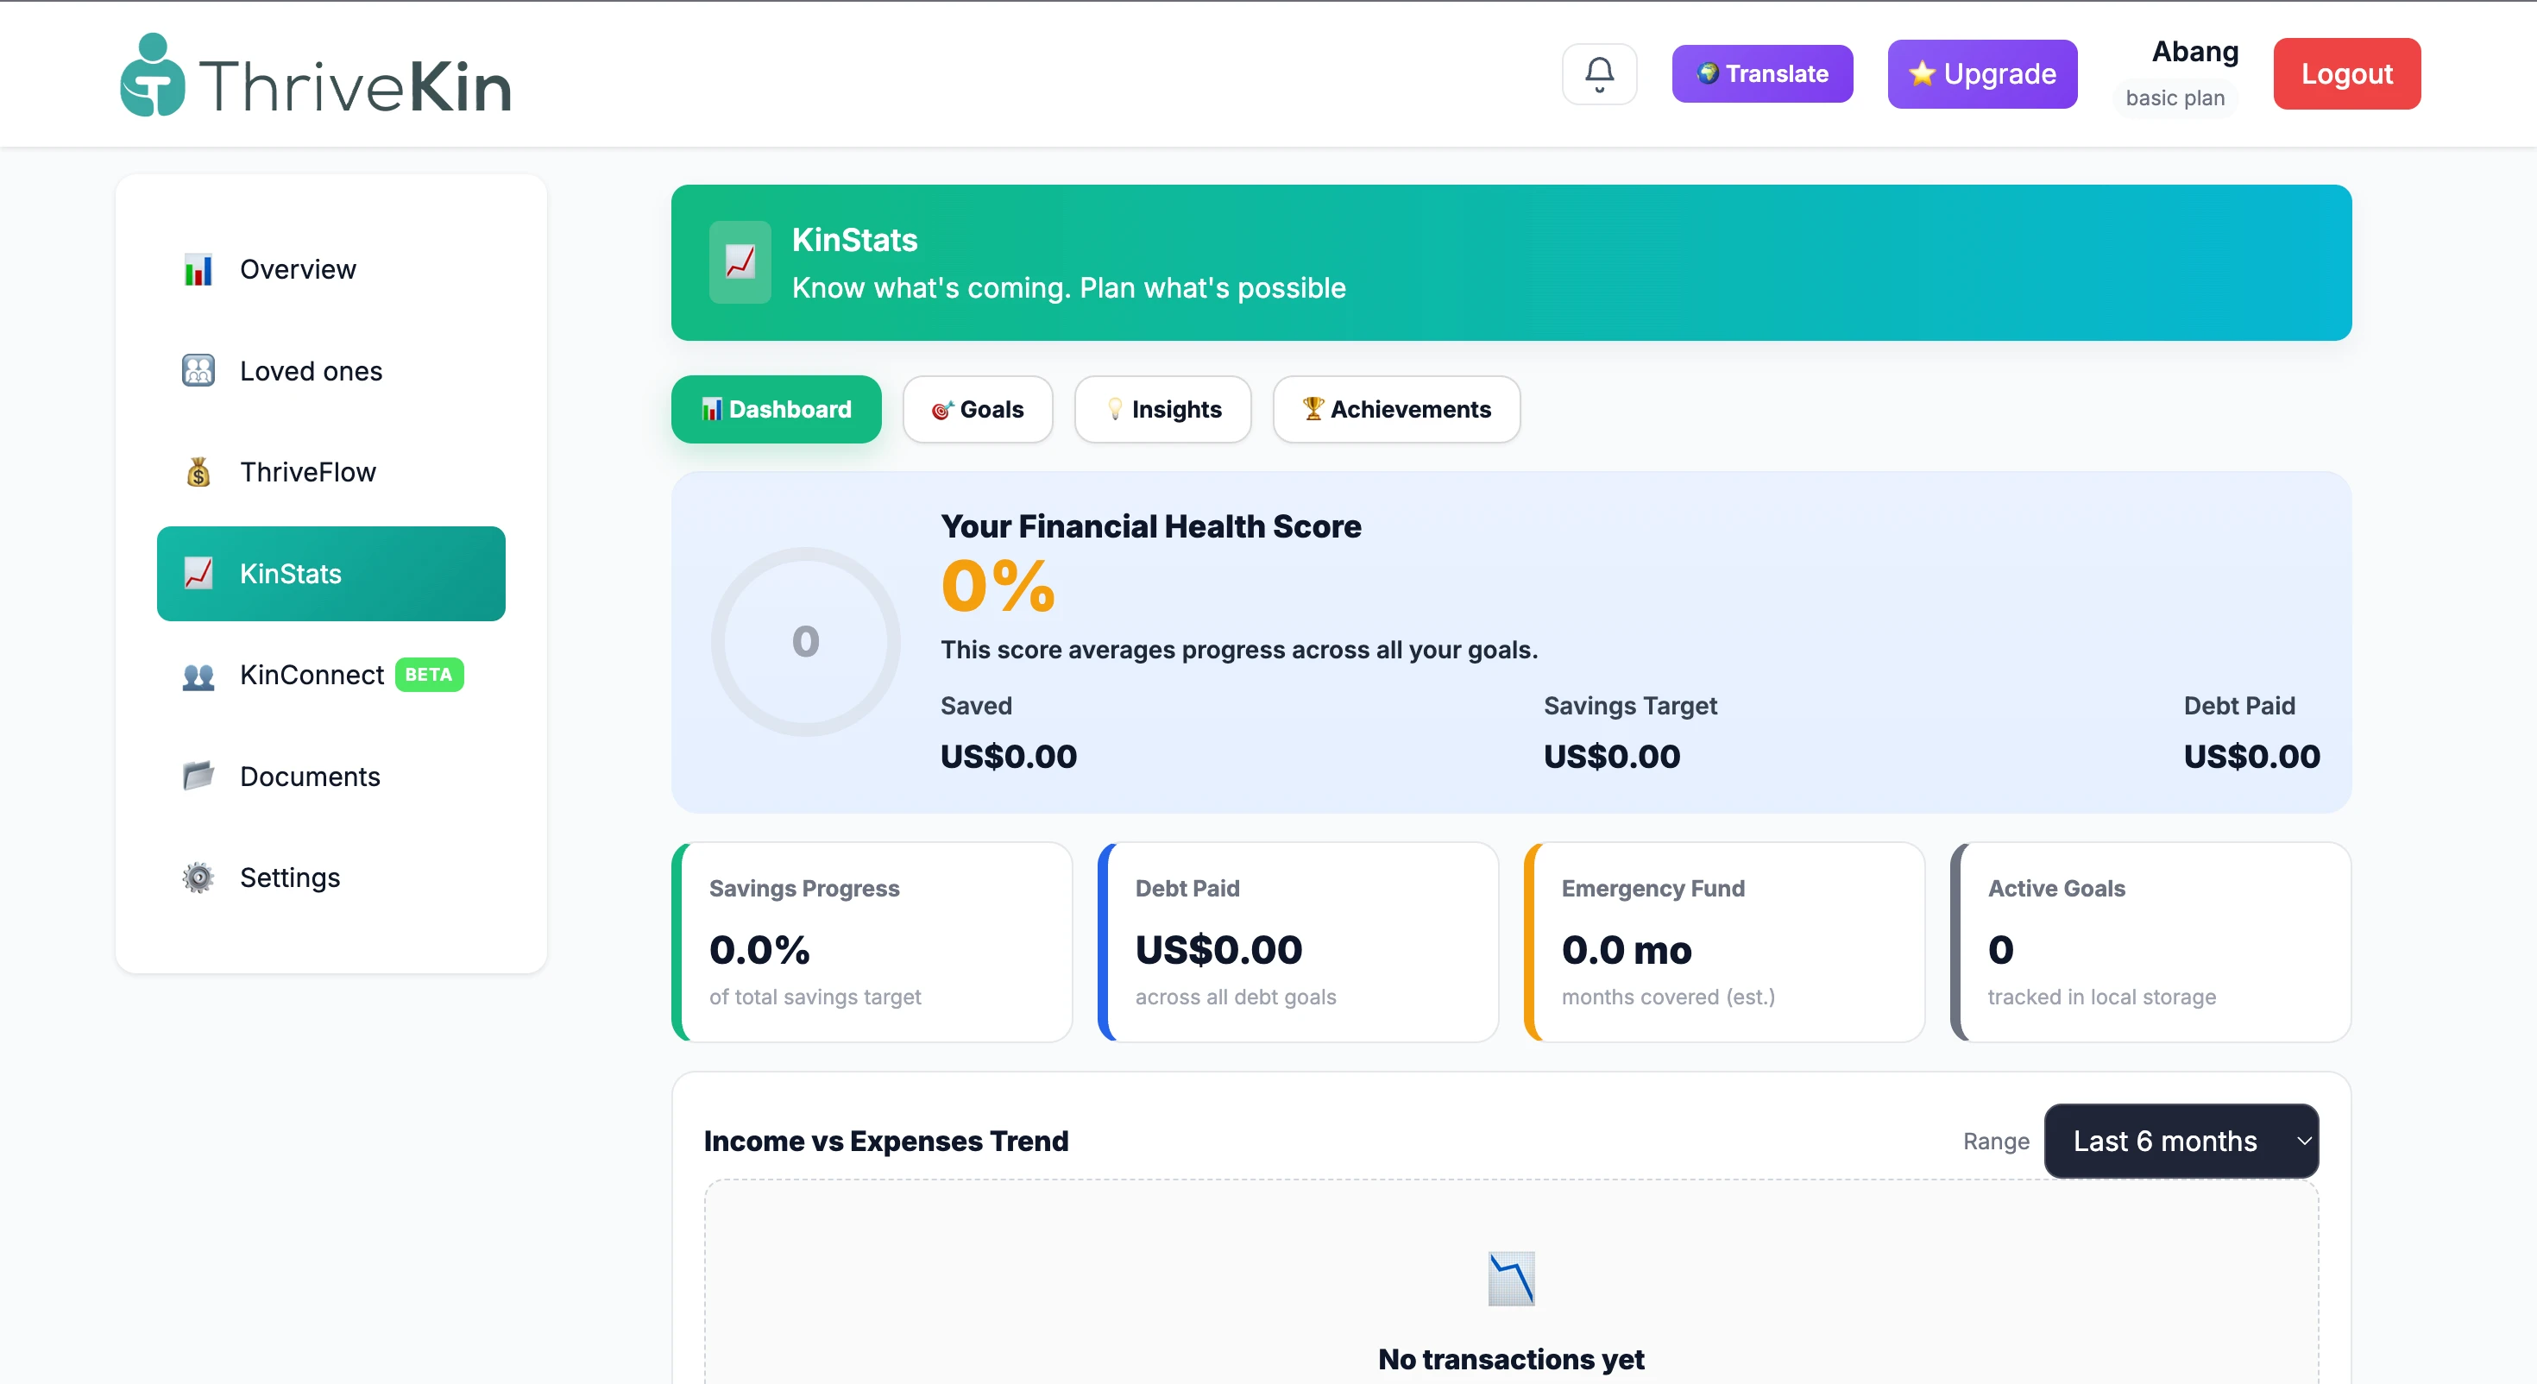Click the Active Goals card

tap(2150, 941)
